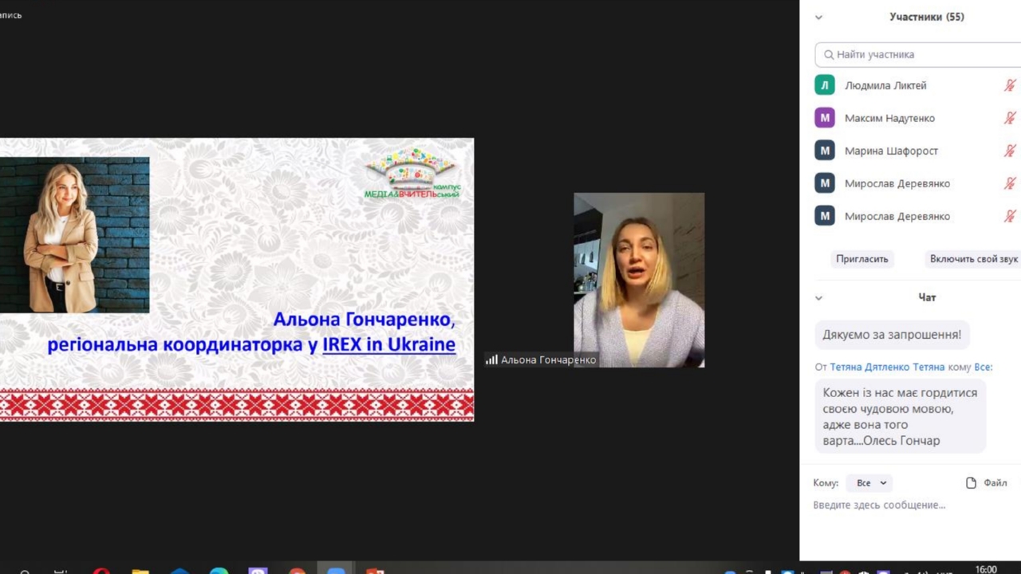Click the 'Участники (55)' panel title
The image size is (1021, 574).
(x=927, y=17)
